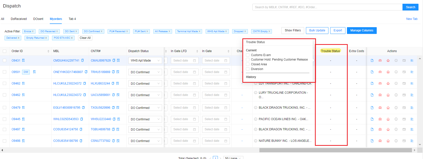This screenshot has width=423, height=159.
Task: Select the row checkbox for order O9431
Action: click(5, 61)
